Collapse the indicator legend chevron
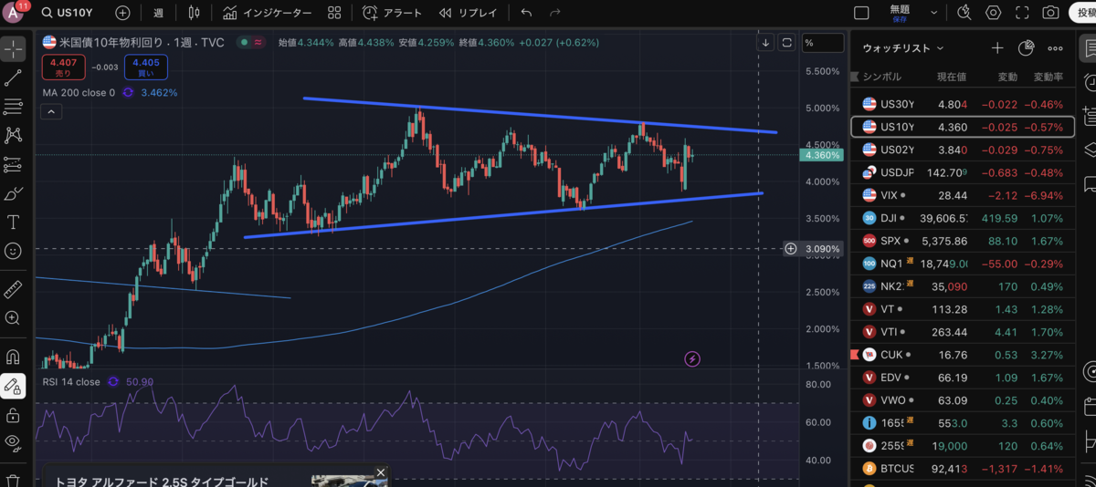 pos(51,111)
